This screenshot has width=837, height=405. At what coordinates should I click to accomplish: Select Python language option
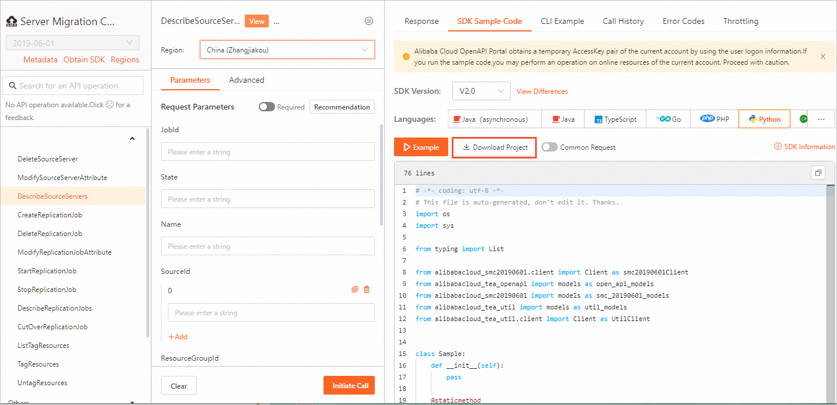point(764,119)
